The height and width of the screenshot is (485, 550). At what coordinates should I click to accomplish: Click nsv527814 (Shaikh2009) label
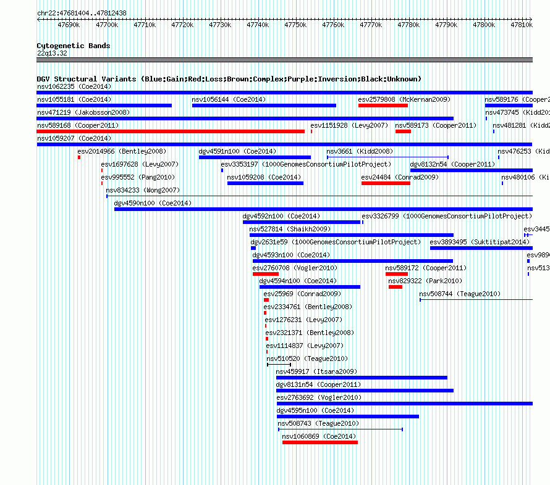(x=290, y=229)
